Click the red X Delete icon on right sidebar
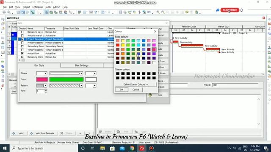 [x=269, y=24]
